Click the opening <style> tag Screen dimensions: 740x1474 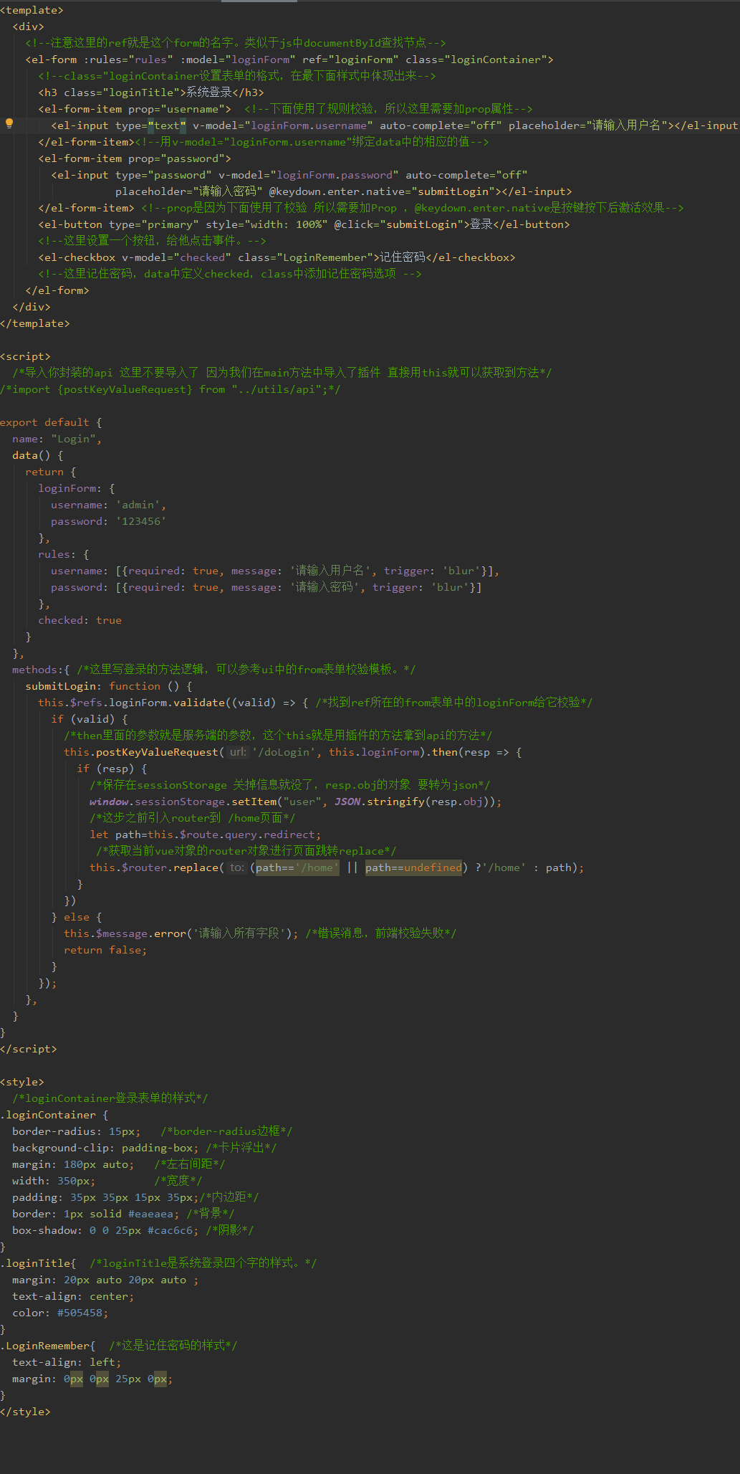[22, 1082]
